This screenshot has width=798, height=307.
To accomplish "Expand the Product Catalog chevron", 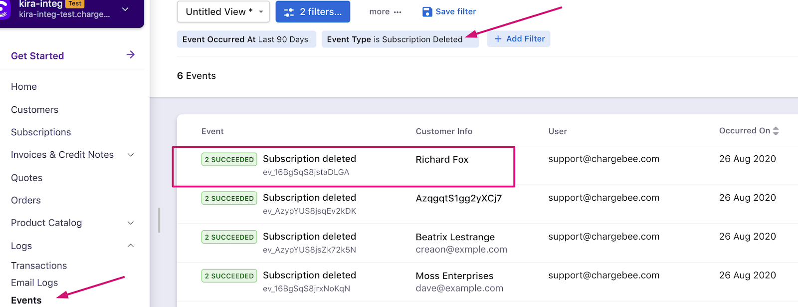I will click(131, 223).
